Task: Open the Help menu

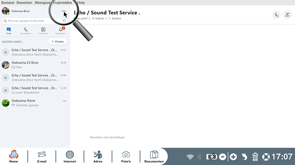Action: [x=81, y=3]
